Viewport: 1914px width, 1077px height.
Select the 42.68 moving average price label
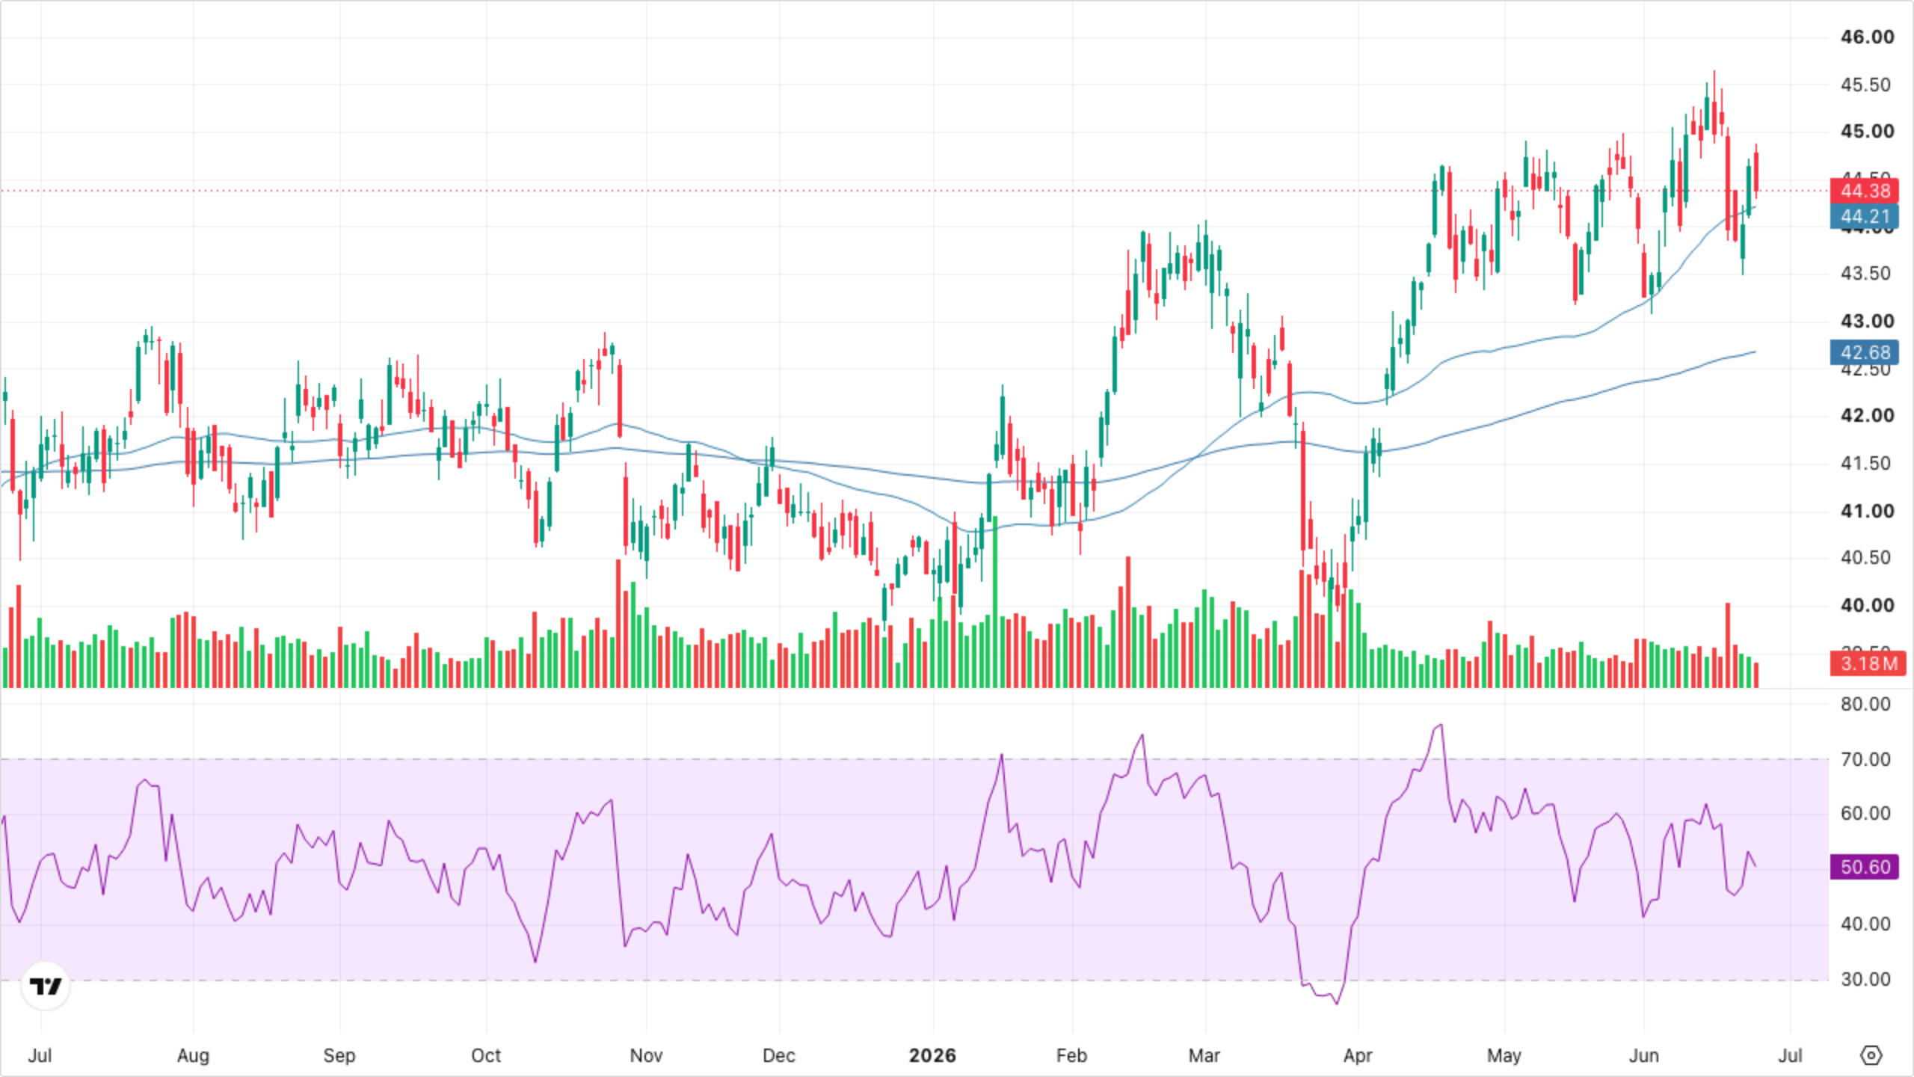pyautogui.click(x=1865, y=352)
